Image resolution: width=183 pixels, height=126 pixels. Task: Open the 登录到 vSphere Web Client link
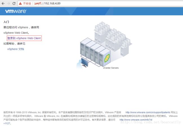(x=24, y=38)
